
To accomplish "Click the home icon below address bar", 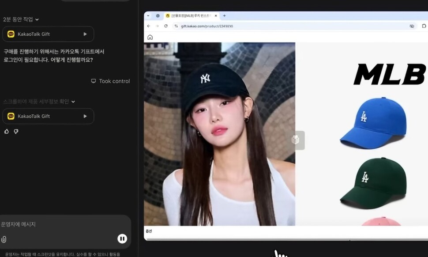I will (150, 37).
